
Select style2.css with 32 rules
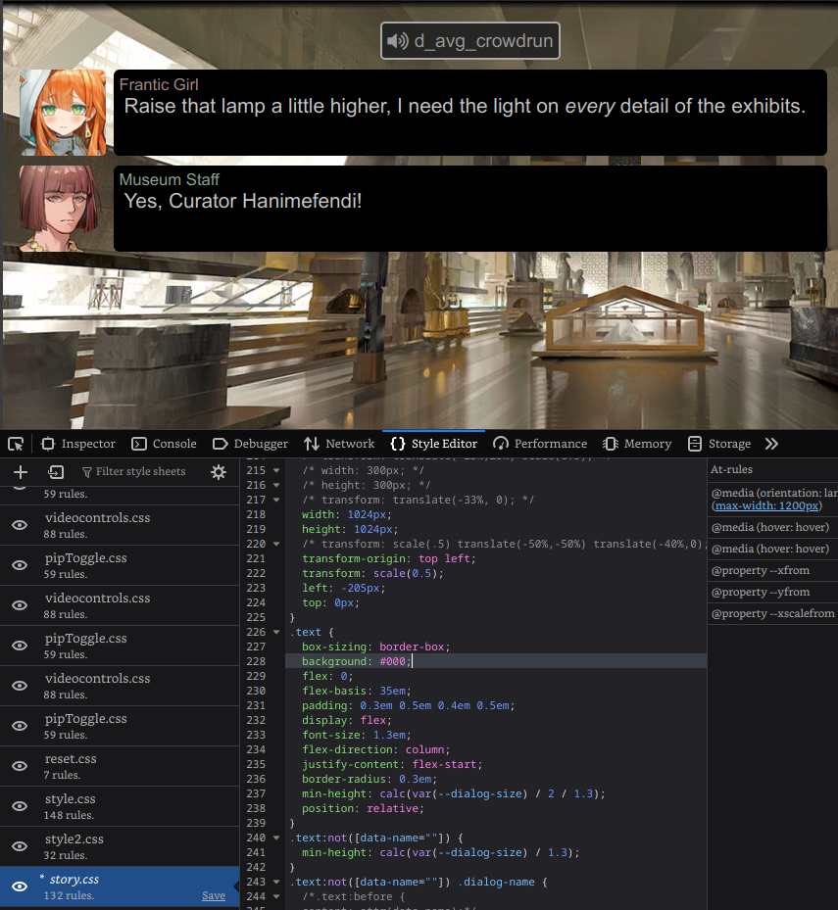pyautogui.click(x=120, y=846)
